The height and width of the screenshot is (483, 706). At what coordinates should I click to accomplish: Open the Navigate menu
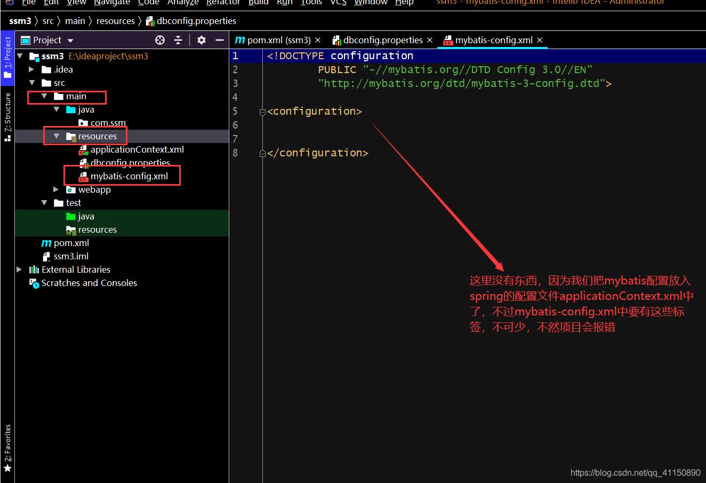pos(111,3)
